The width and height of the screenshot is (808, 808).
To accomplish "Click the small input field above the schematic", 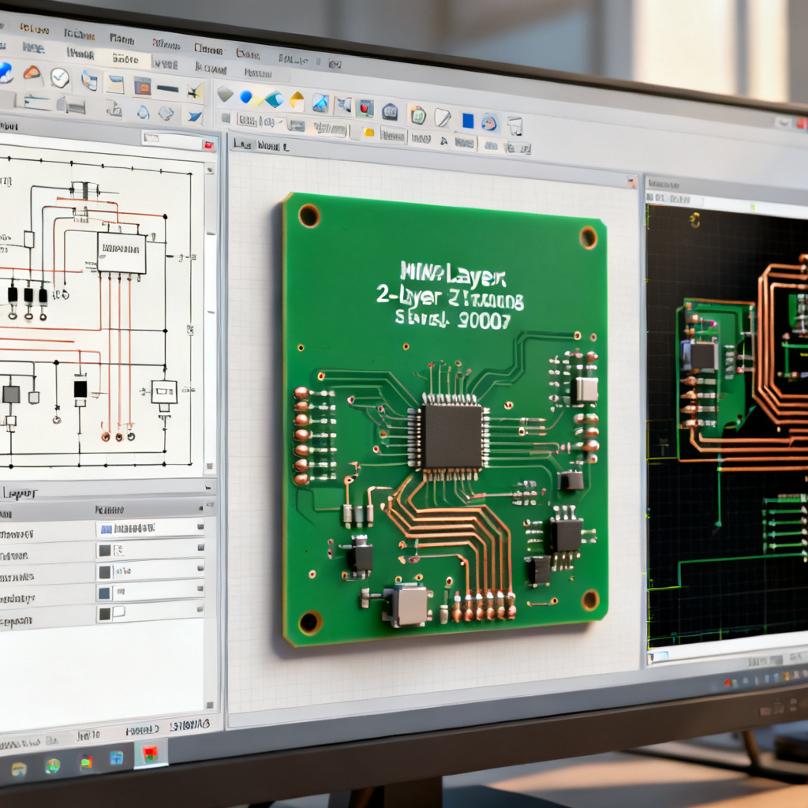I will coord(171,140).
